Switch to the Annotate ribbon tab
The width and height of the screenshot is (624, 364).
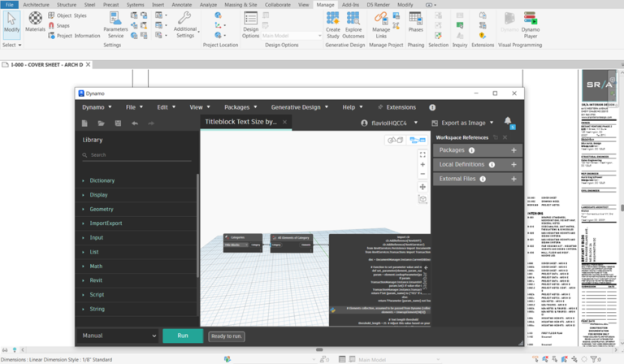click(x=181, y=5)
